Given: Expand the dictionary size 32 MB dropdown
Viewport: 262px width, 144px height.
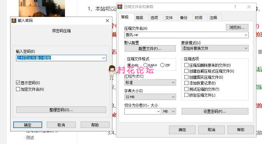Looking at the screenshot, I should click(173, 97).
